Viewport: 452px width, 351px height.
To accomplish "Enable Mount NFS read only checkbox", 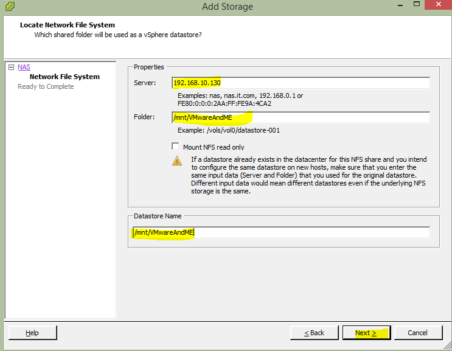I will coord(175,147).
